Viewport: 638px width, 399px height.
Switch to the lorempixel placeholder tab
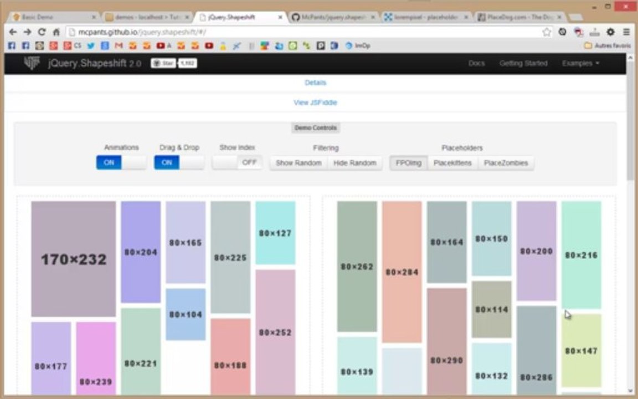426,17
